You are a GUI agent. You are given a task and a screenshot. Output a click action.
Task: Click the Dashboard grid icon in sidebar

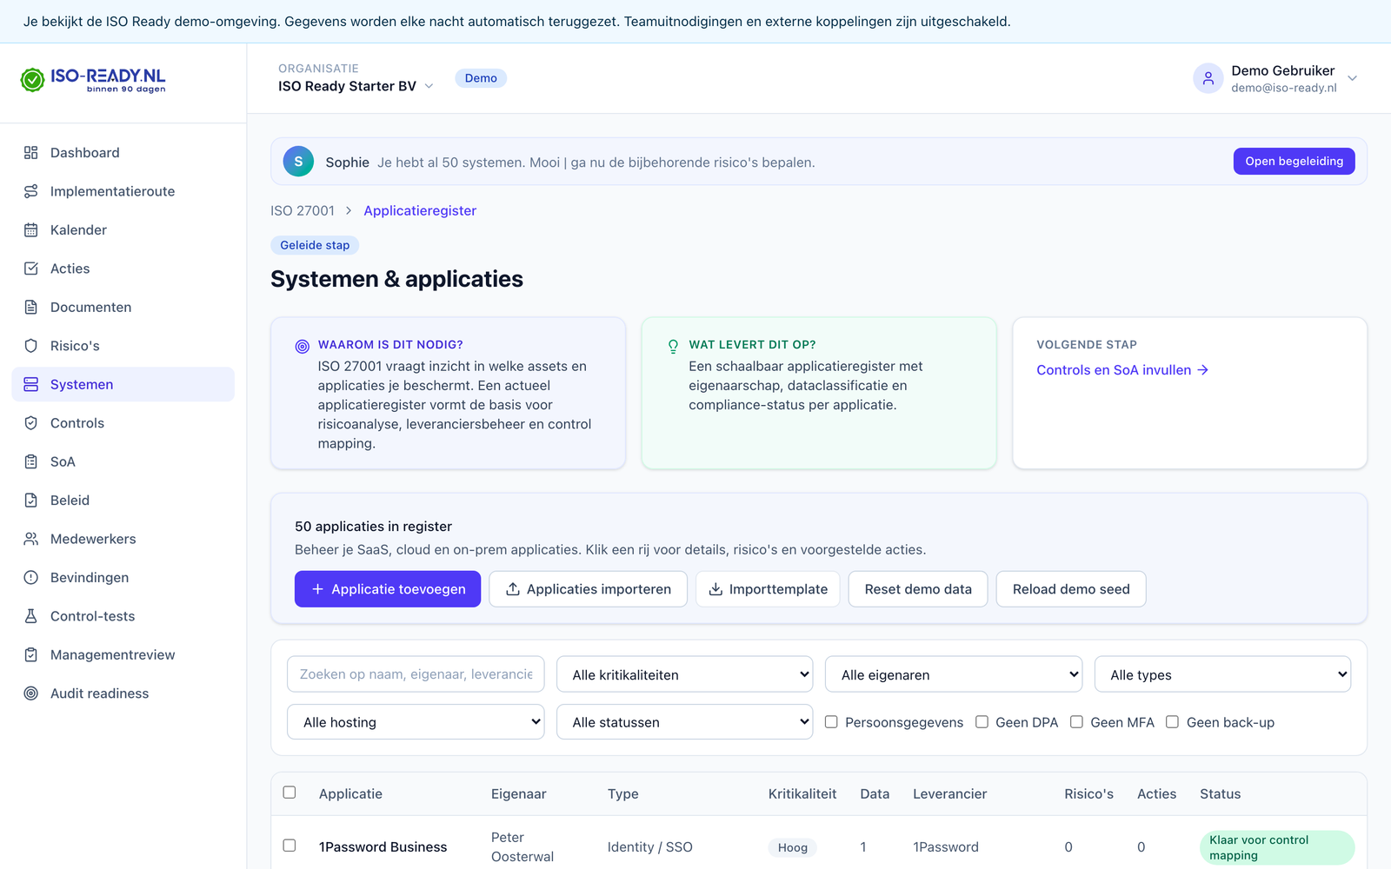[31, 153]
